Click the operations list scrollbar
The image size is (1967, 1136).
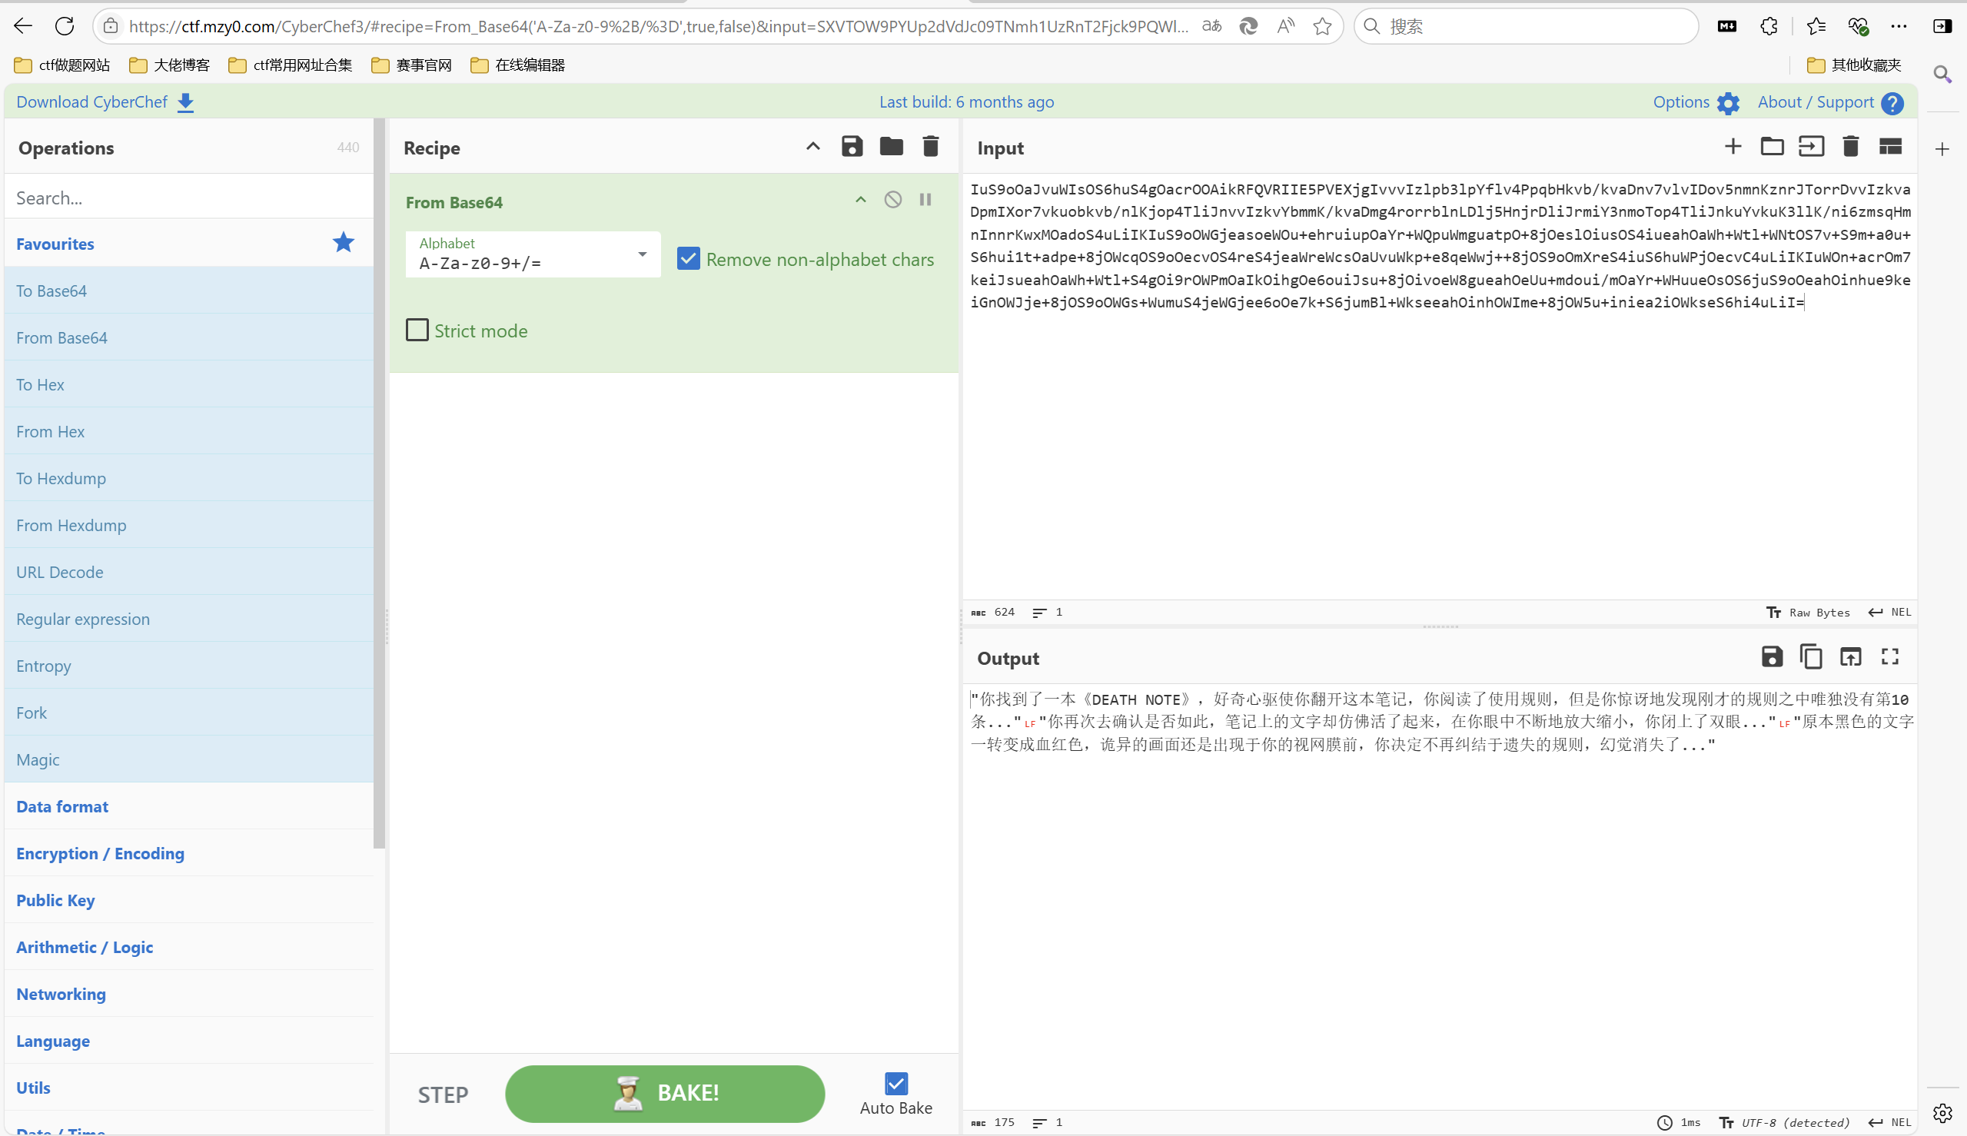coord(379,483)
